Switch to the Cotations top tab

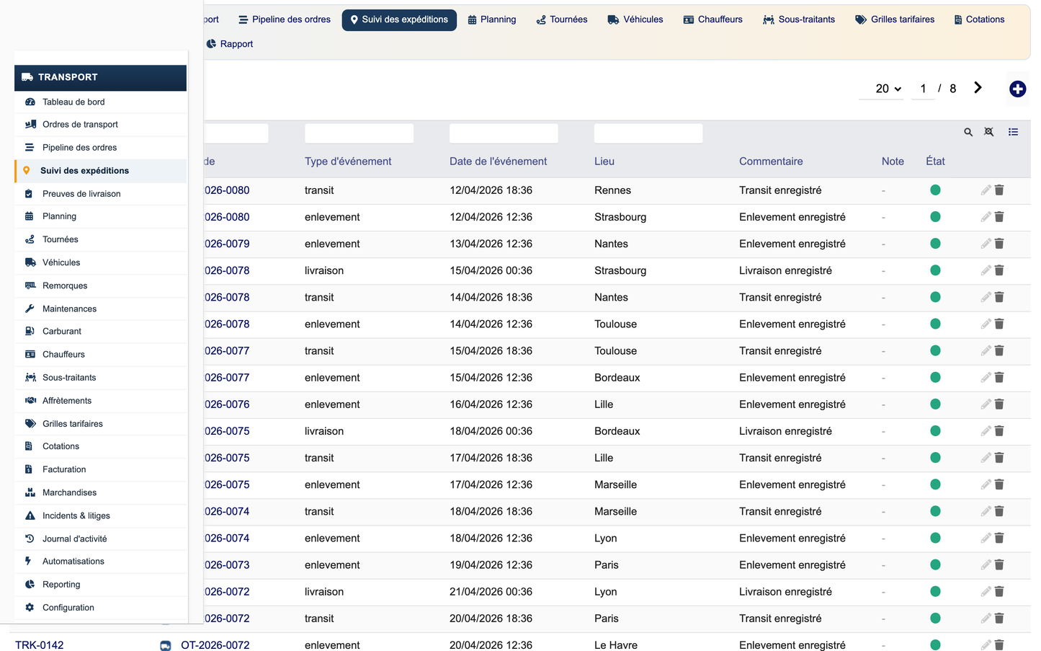pos(979,19)
